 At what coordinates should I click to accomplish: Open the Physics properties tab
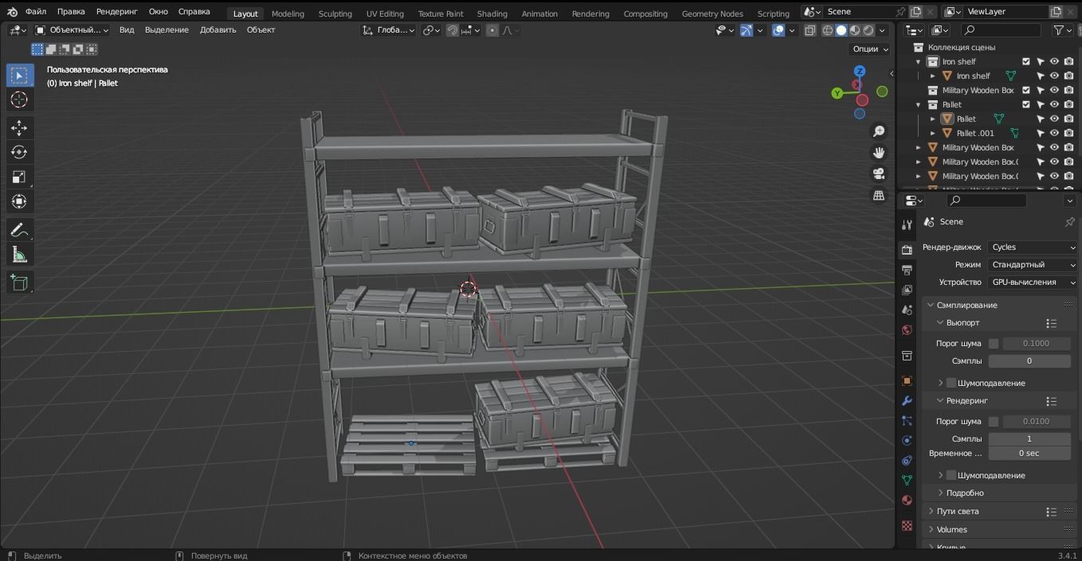(907, 441)
